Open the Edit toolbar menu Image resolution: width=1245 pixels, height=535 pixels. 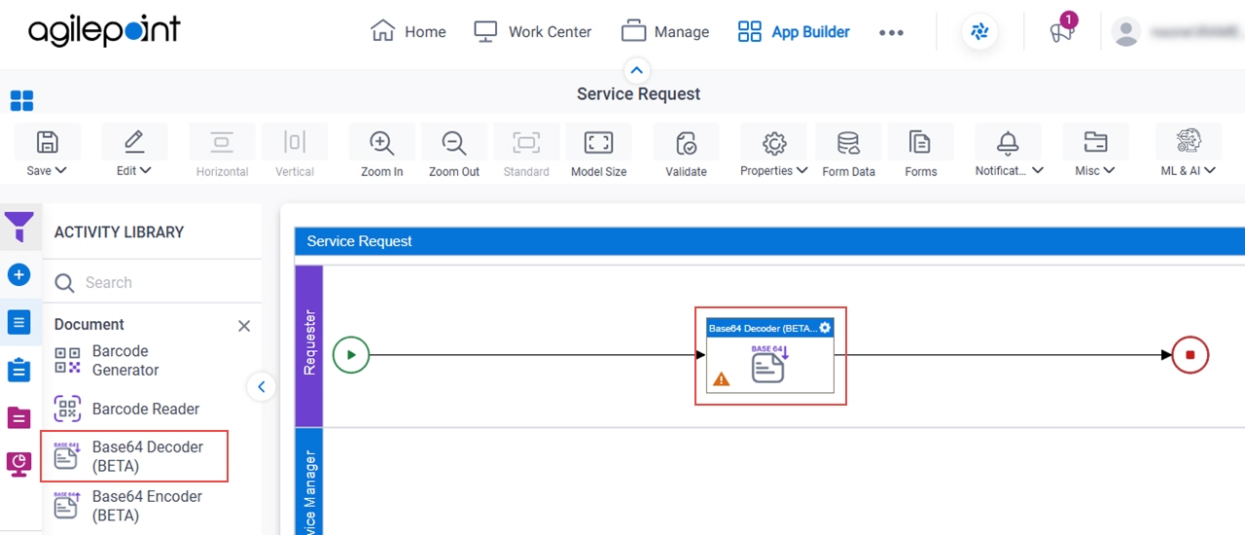(134, 153)
